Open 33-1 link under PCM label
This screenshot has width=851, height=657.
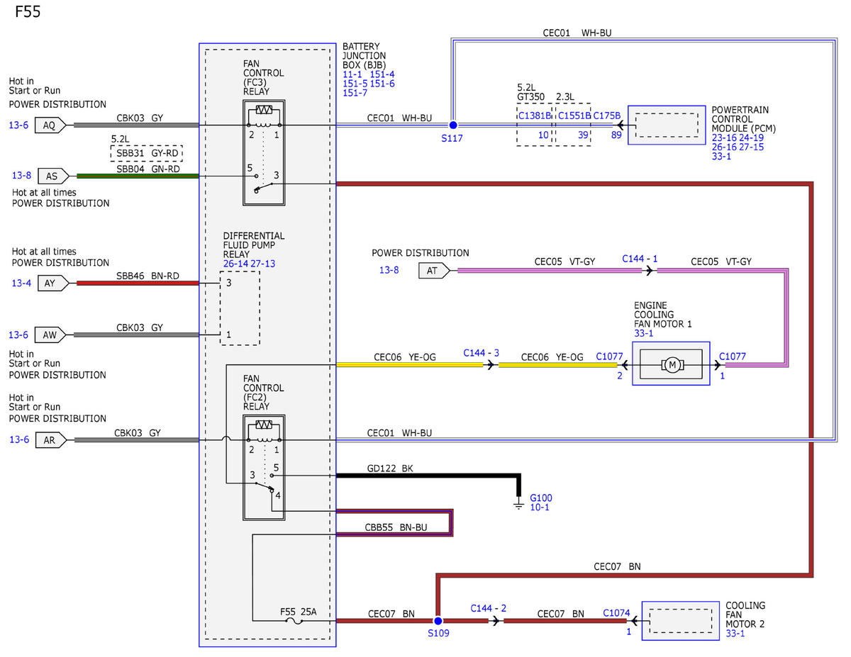click(721, 157)
